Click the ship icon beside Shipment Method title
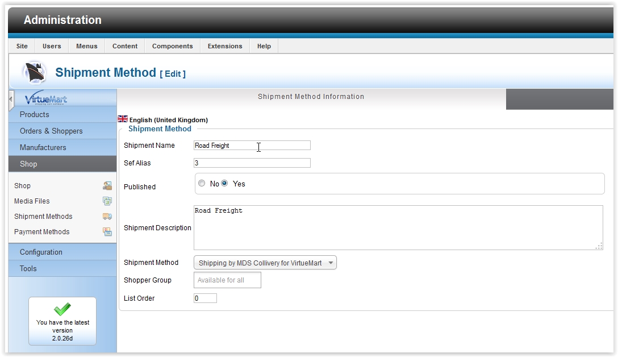618x357 pixels. (34, 73)
